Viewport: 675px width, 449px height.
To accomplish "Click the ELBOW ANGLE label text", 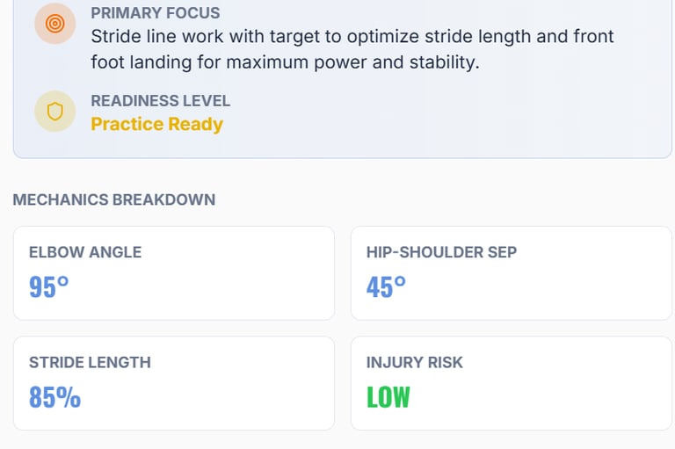I will coord(85,252).
